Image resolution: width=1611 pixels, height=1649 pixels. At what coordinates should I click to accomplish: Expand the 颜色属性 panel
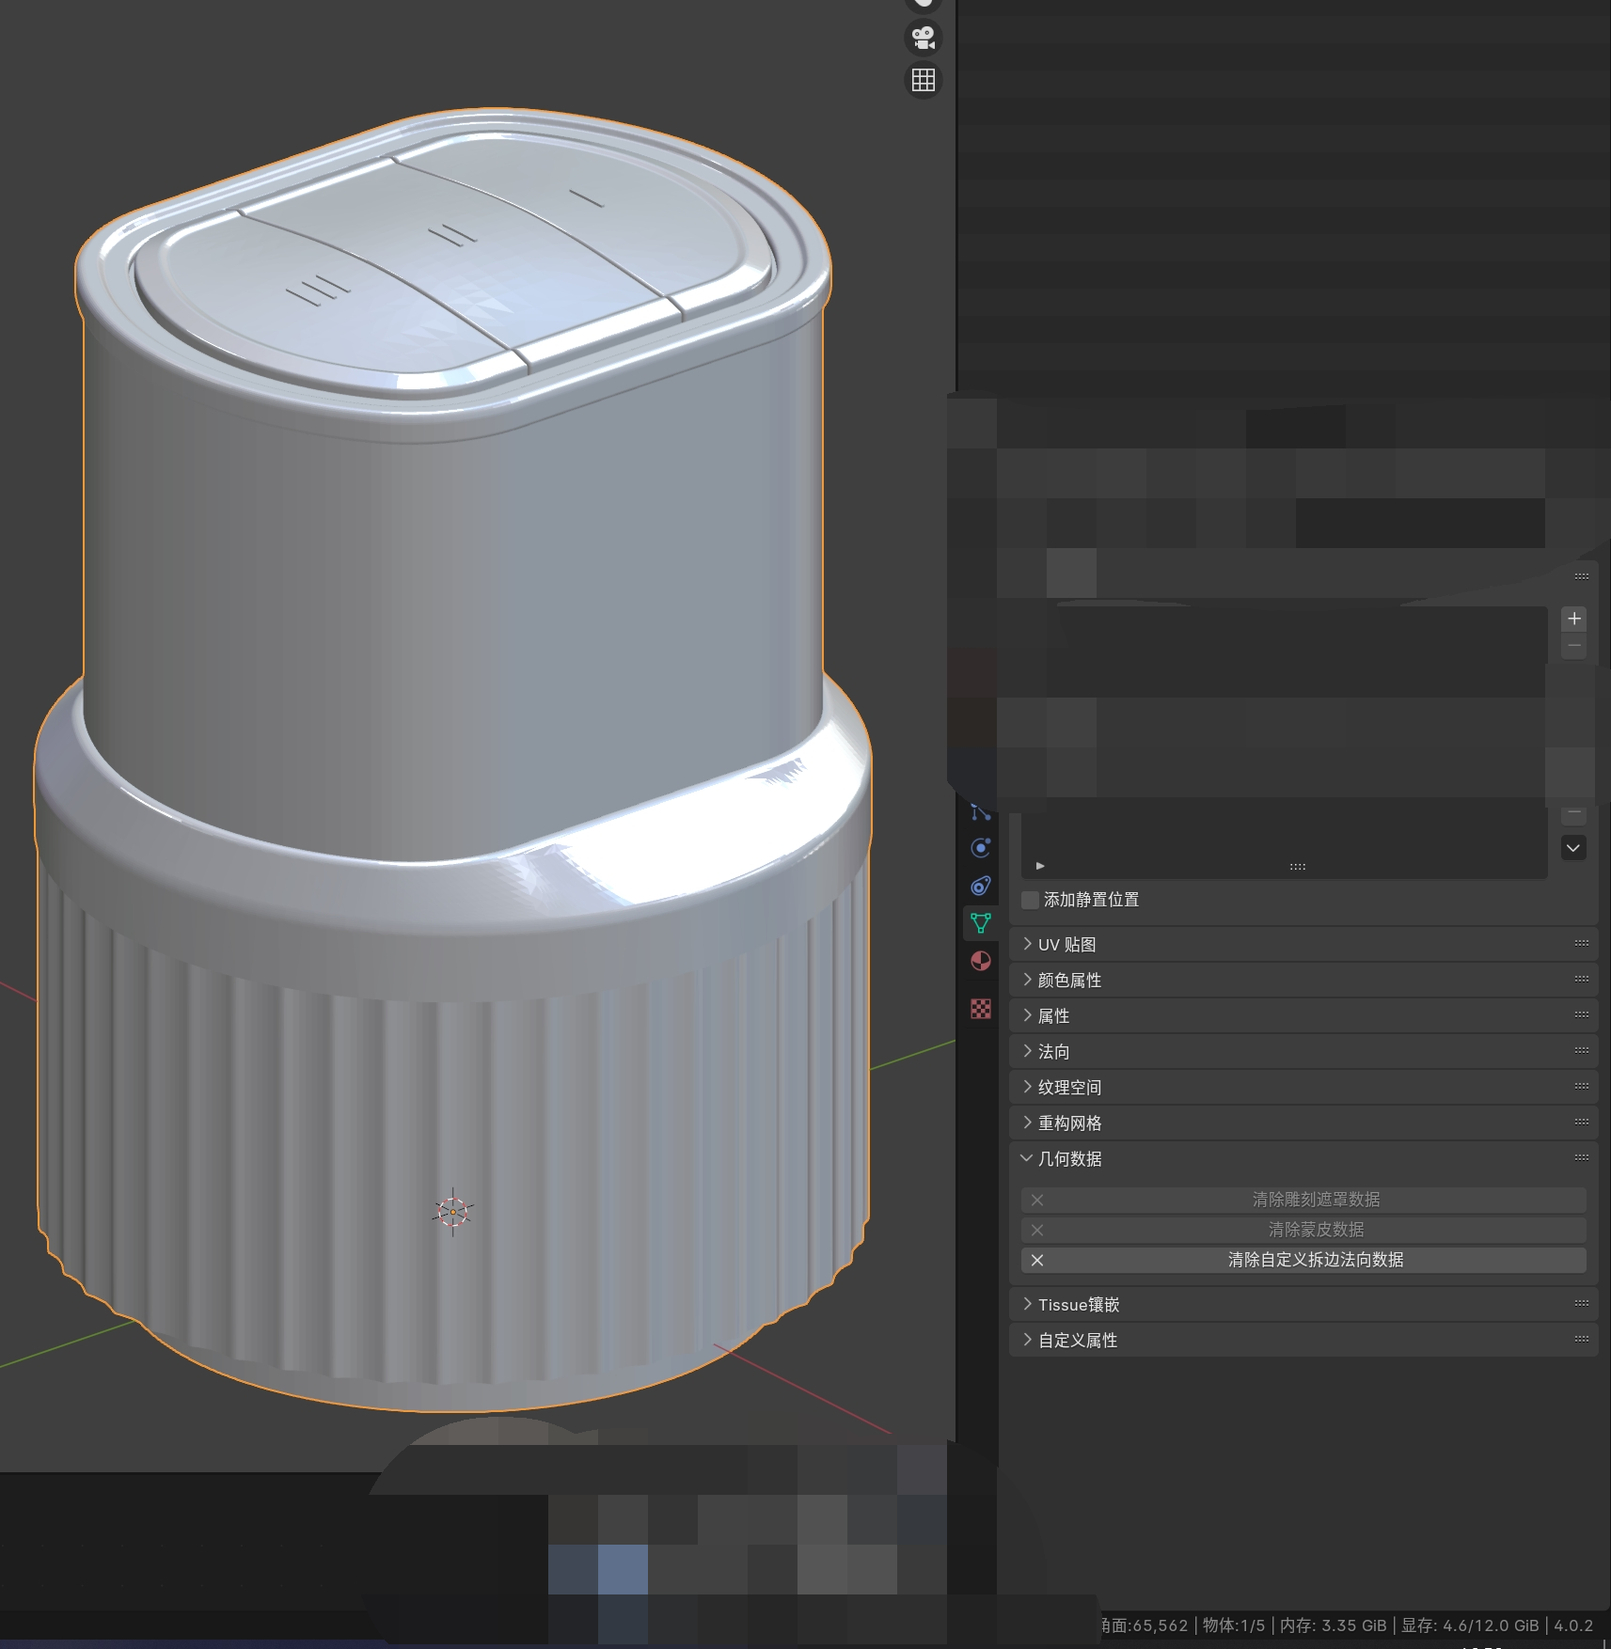pyautogui.click(x=1303, y=980)
